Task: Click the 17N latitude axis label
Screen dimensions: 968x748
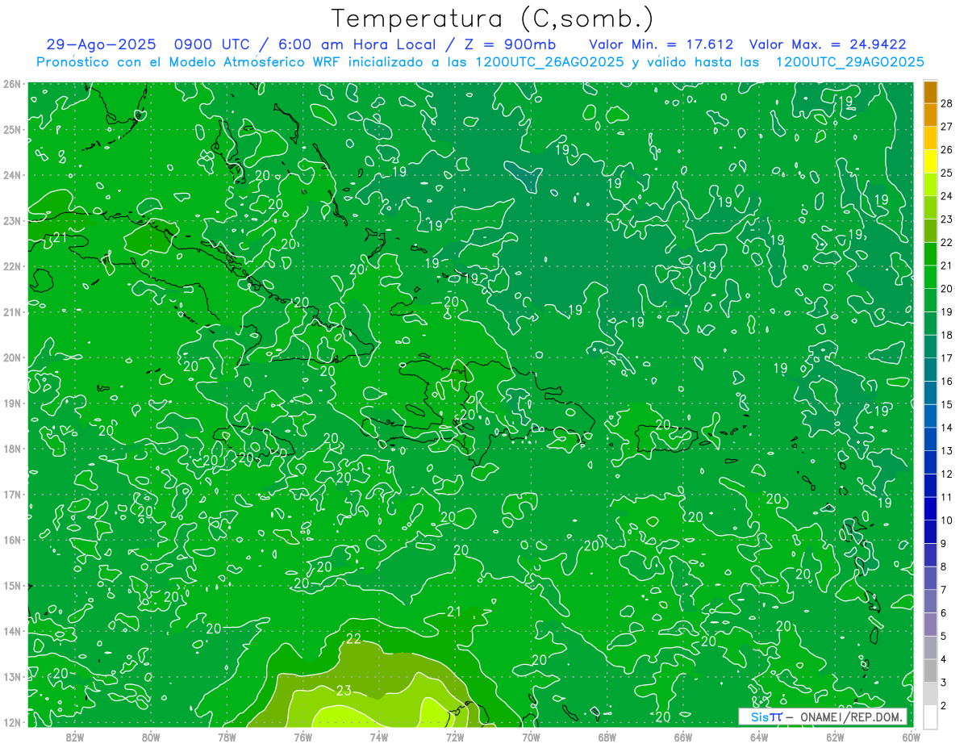Action: [11, 494]
